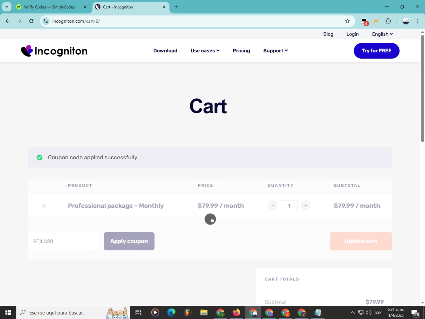
Task: Open the Chrome three-dot menu
Action: point(418,21)
